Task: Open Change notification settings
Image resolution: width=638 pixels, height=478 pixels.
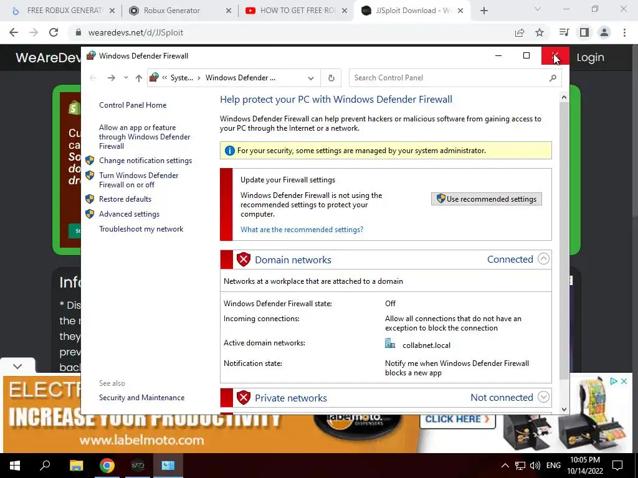Action: (x=145, y=161)
